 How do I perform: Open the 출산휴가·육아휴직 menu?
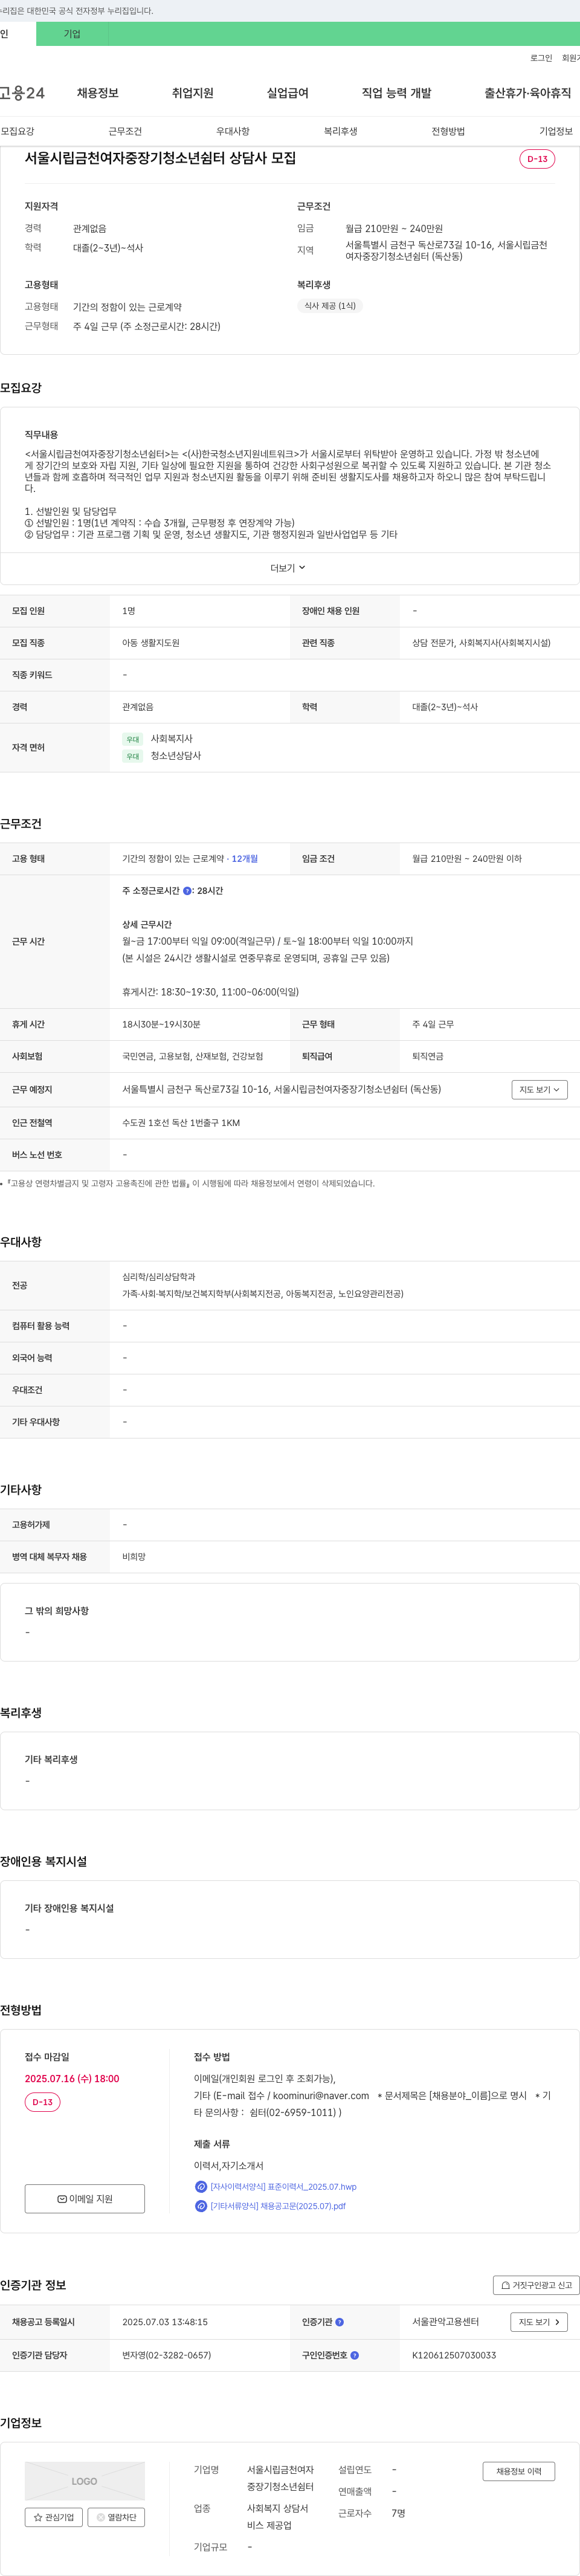pos(528,93)
